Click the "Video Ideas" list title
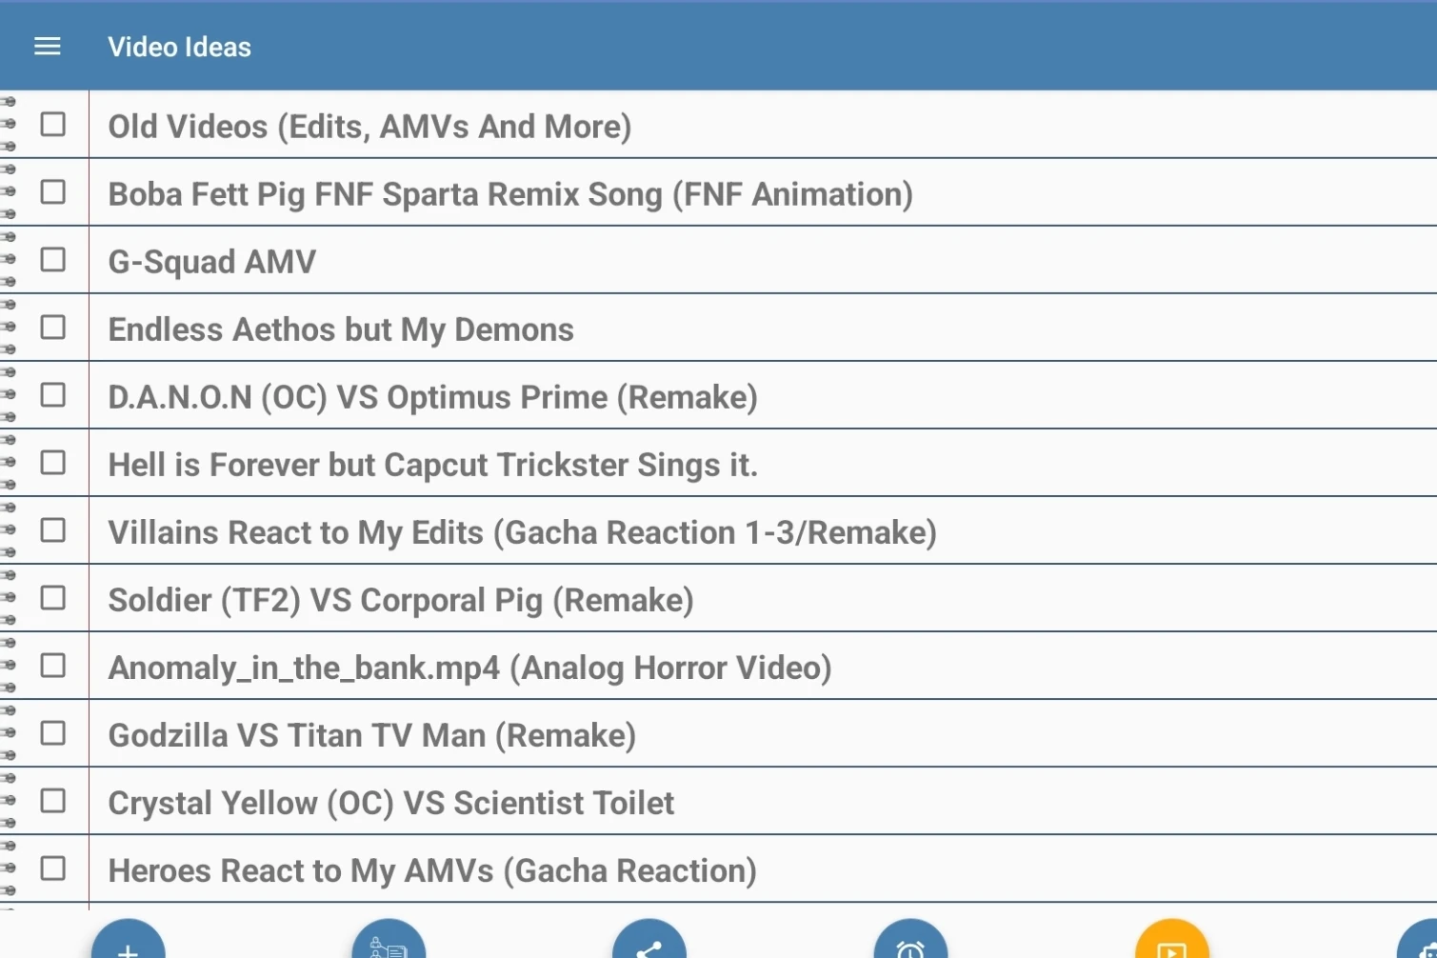Viewport: 1437px width, 958px height. (x=179, y=47)
